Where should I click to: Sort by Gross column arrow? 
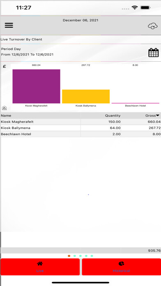click(158, 115)
